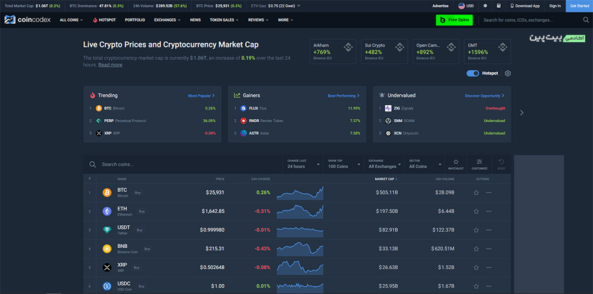The width and height of the screenshot is (593, 294).
Task: Add ETH to watchlist with star icon
Action: (476, 211)
